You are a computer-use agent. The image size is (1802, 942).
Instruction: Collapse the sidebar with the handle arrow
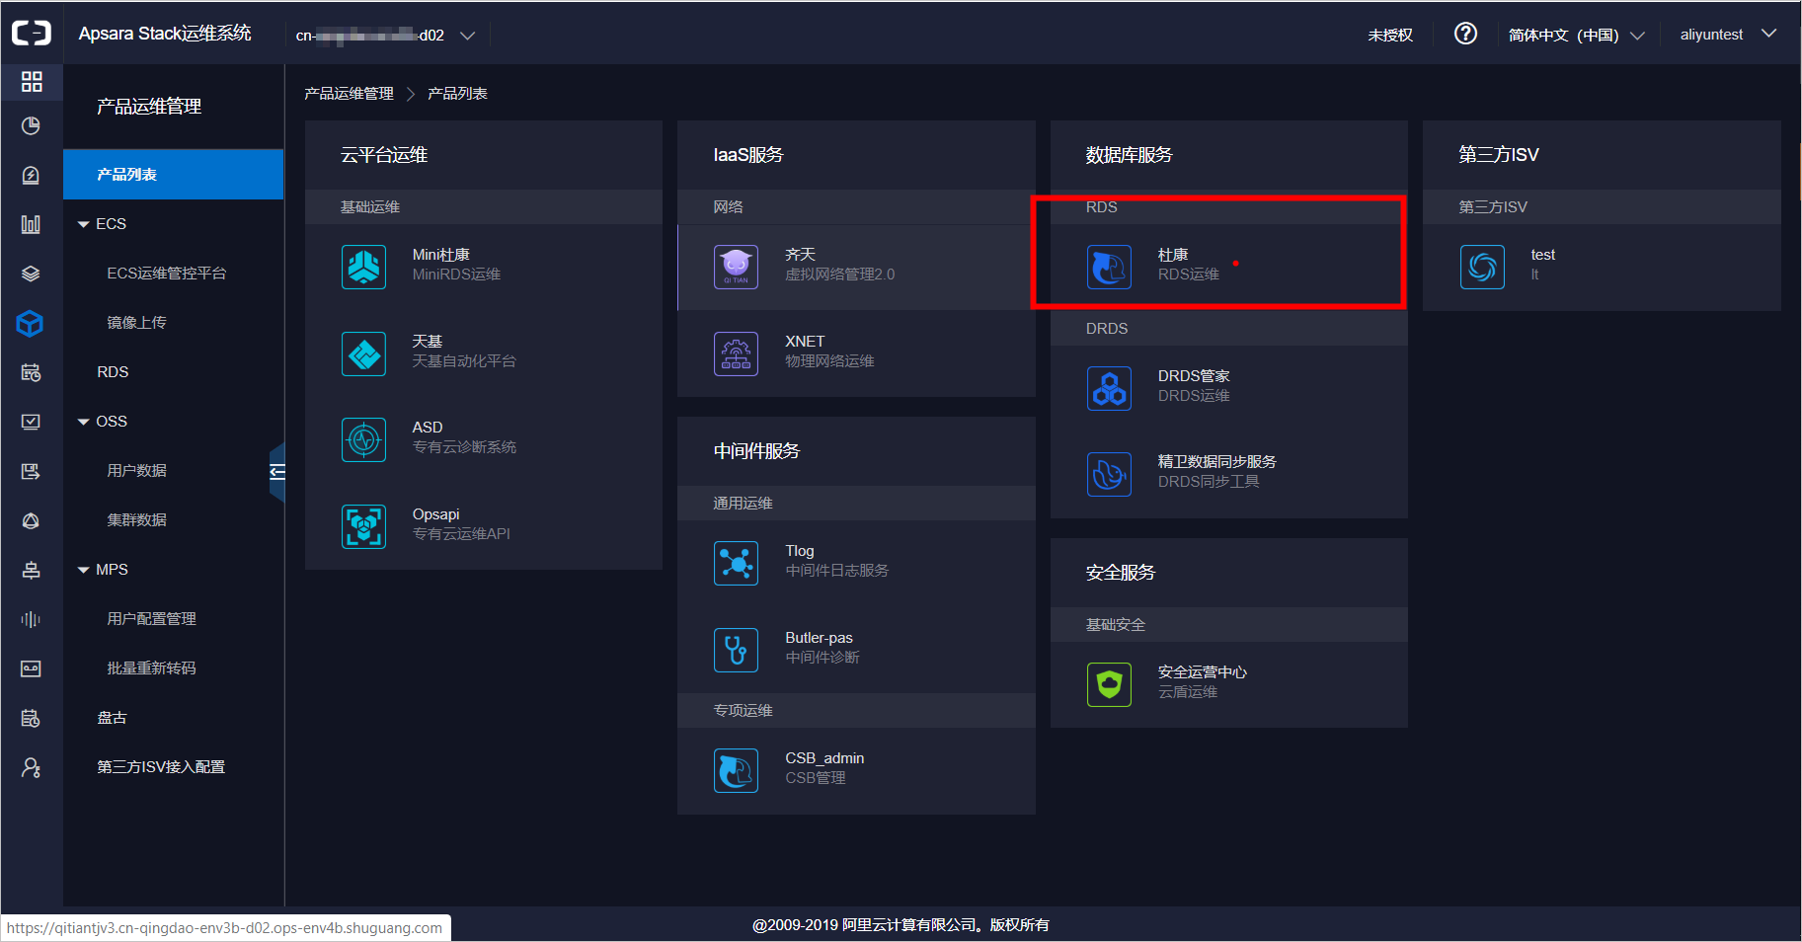(x=277, y=471)
